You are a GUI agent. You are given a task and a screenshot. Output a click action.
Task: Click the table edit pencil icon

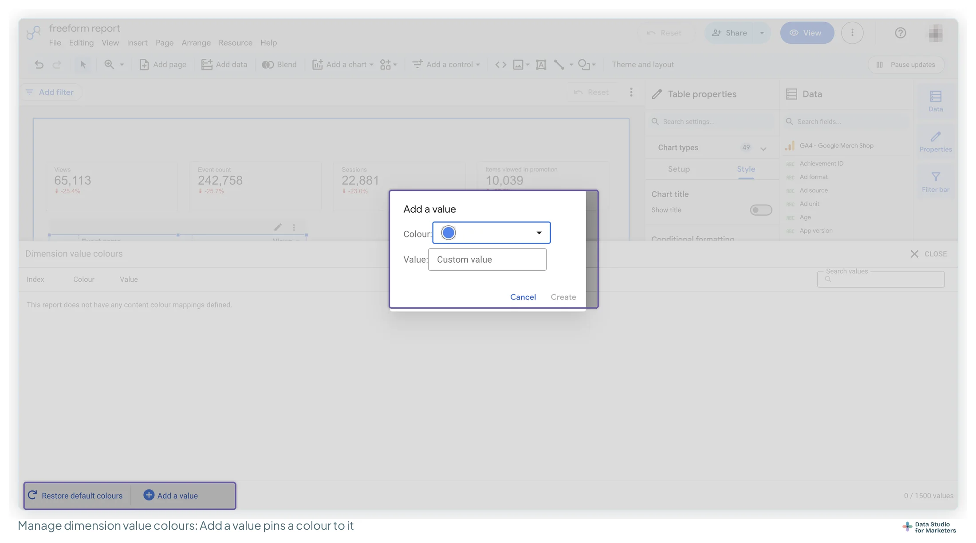coord(278,227)
